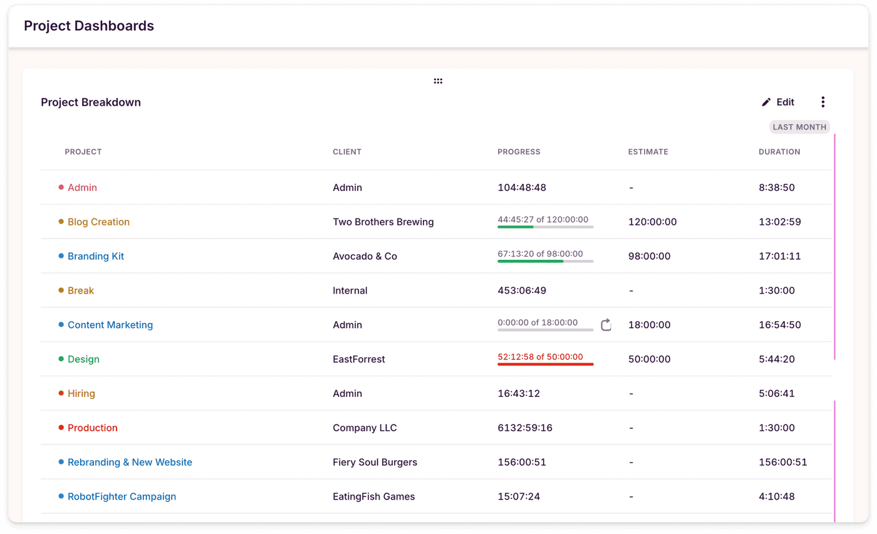Click the recurring icon beside Content Marketing progress
This screenshot has height=534, width=877.
tap(606, 325)
